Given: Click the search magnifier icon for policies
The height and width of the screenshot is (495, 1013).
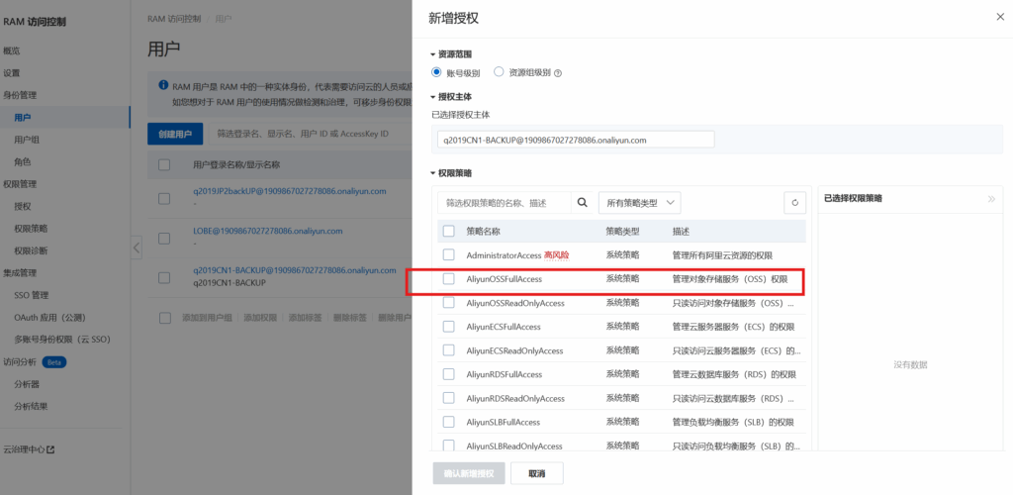Looking at the screenshot, I should pos(583,202).
